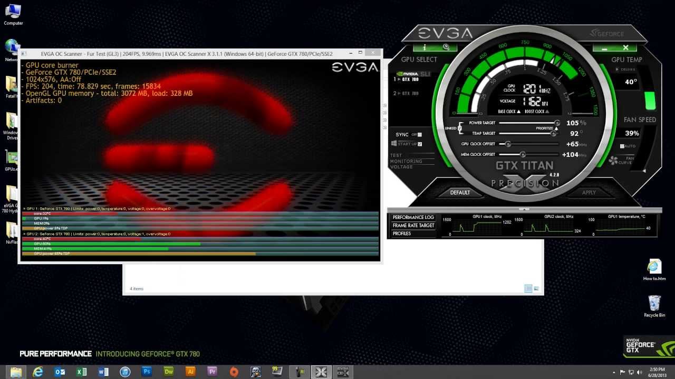The height and width of the screenshot is (379, 675).
Task: Click the Prioritize temp target arrow
Action: tap(556, 128)
